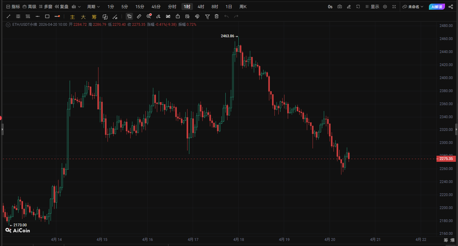Expand the 周期 period dropdown

click(x=93, y=7)
